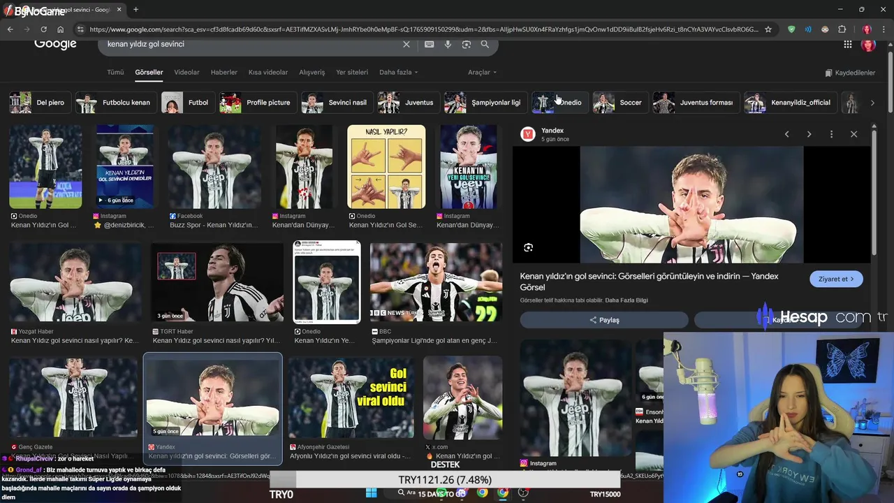Expand the Daha fazla dropdown
The width and height of the screenshot is (894, 503).
399,72
